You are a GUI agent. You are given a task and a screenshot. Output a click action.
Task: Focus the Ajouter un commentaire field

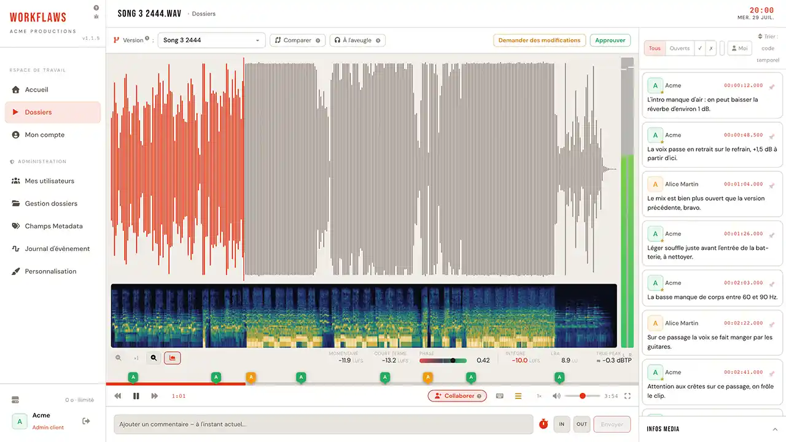pos(324,424)
